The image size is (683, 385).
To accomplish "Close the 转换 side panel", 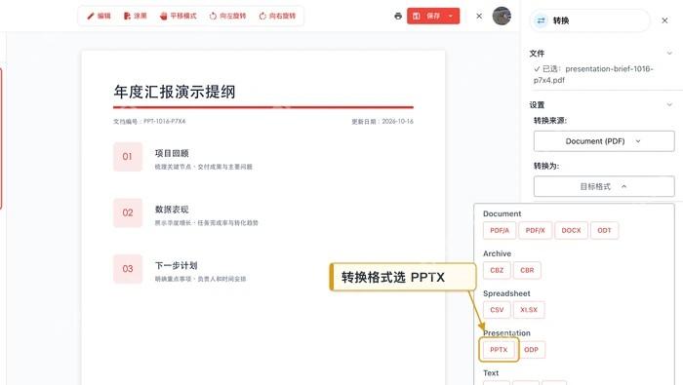I will [x=664, y=20].
